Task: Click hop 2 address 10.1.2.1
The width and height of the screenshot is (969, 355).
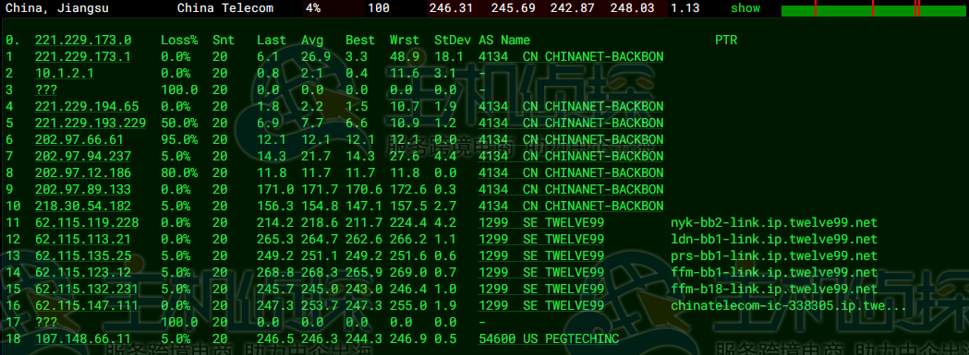Action: tap(65, 74)
